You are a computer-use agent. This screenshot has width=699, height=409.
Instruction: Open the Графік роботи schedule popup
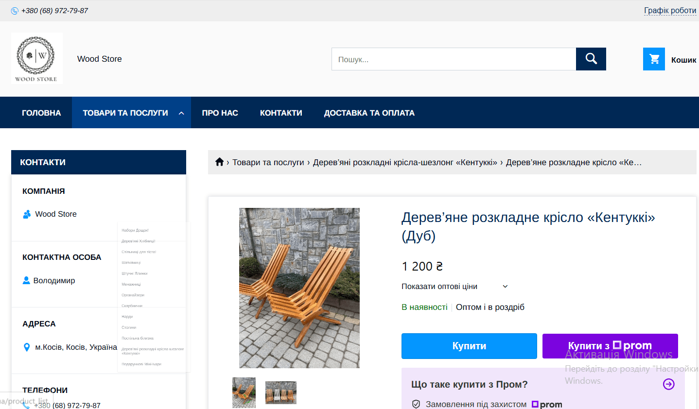pos(670,11)
